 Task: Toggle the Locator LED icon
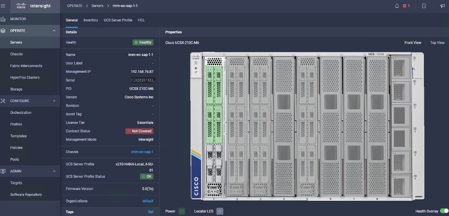click(220, 211)
